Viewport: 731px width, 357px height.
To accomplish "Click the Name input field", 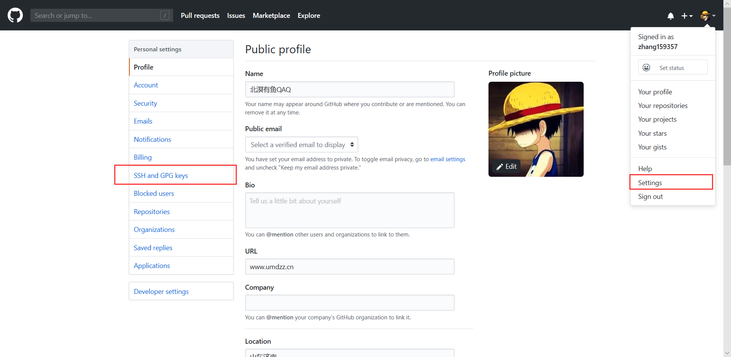I will click(x=350, y=89).
